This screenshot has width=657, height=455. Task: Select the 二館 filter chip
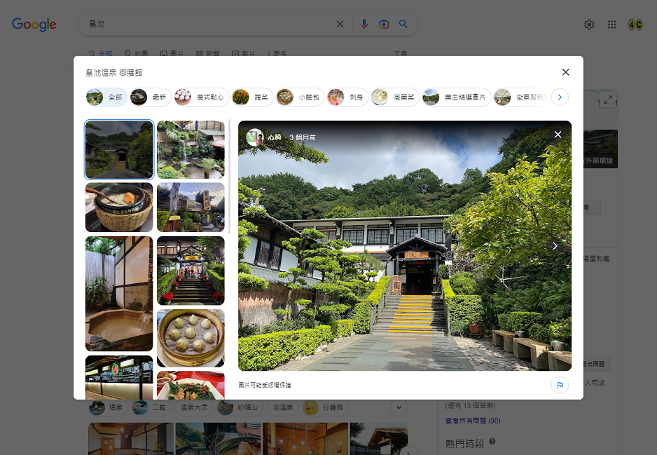(151, 407)
